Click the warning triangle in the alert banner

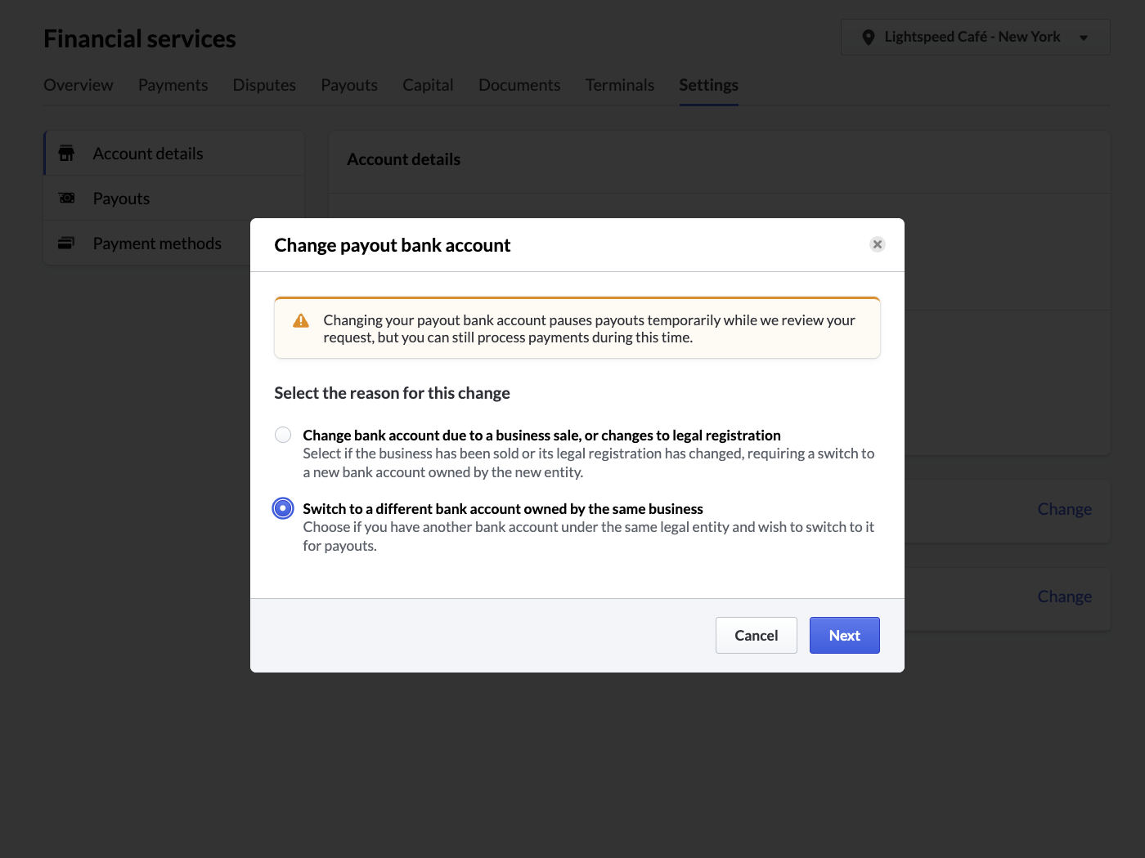(300, 321)
